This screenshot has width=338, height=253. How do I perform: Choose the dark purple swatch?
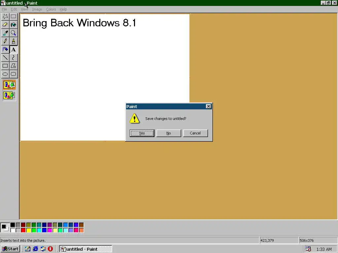tap(50, 225)
